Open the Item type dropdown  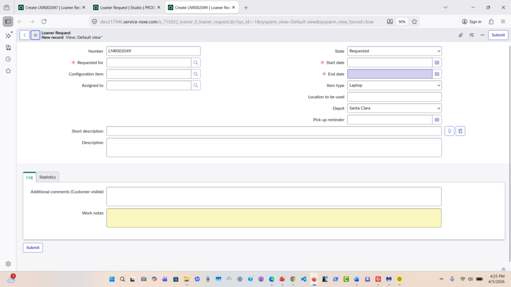pyautogui.click(x=394, y=85)
